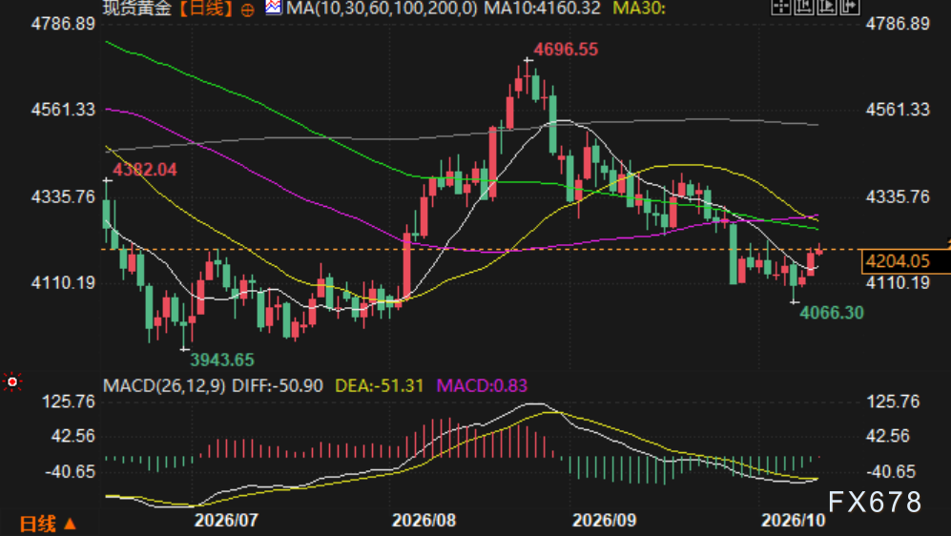Click the red sun marker icon

point(12,382)
